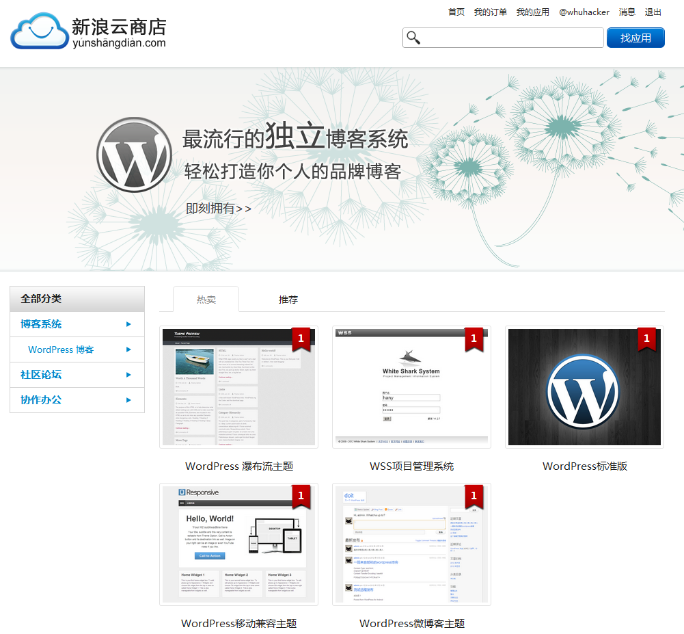Open the @whuhacker user profile link
Screen dimensions: 684x634
584,12
